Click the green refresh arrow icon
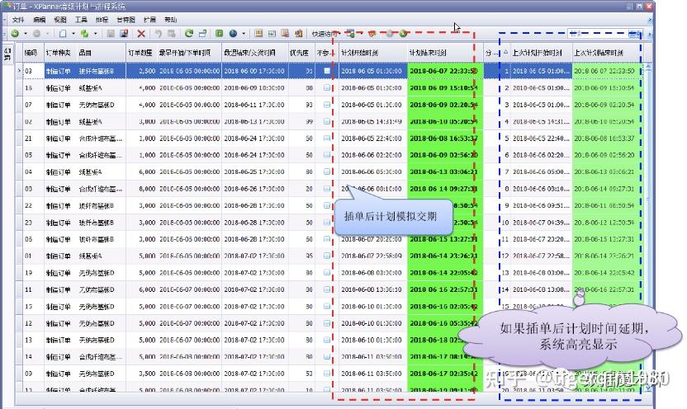687x409 pixels. (x=189, y=34)
